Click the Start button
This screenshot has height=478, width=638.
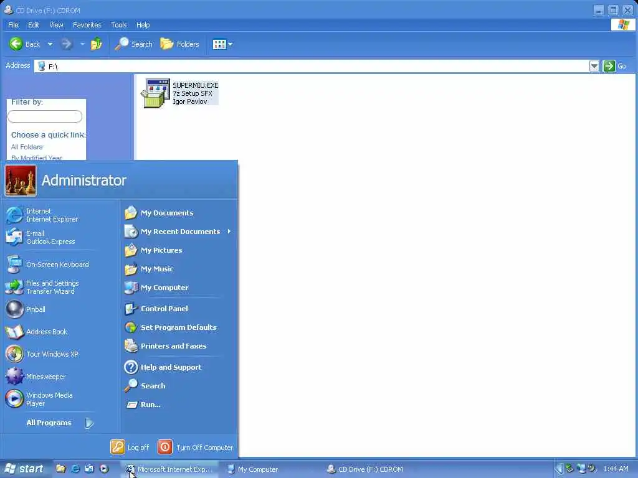tap(24, 469)
